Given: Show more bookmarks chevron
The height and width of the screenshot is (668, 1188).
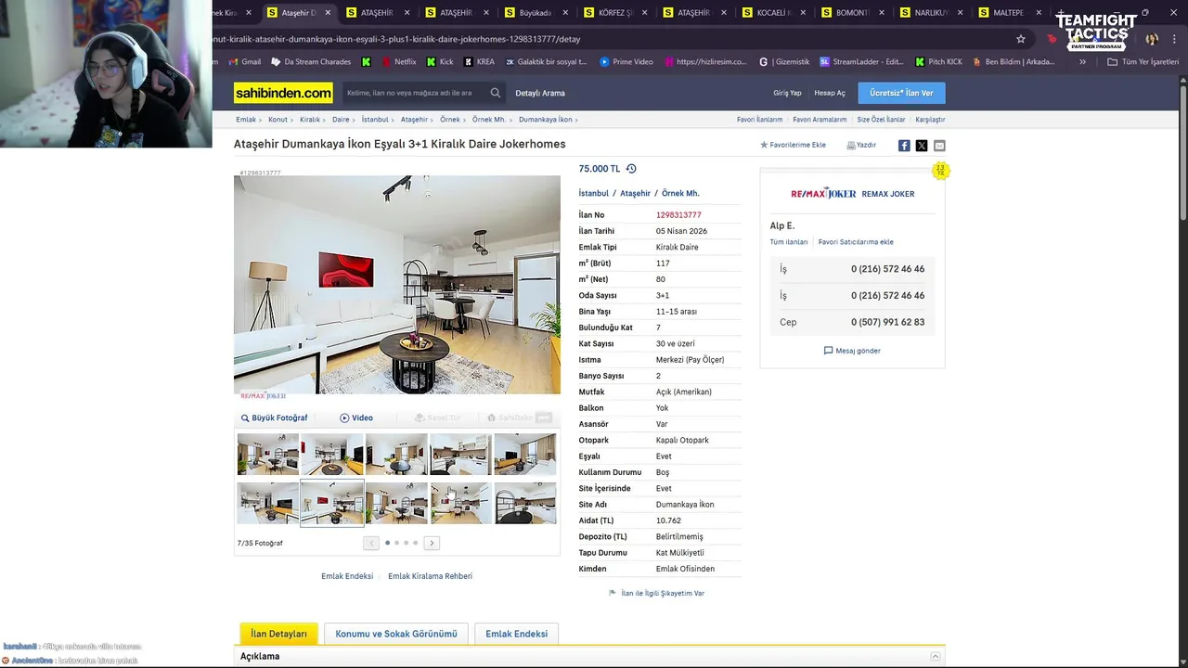Looking at the screenshot, I should tap(1082, 62).
